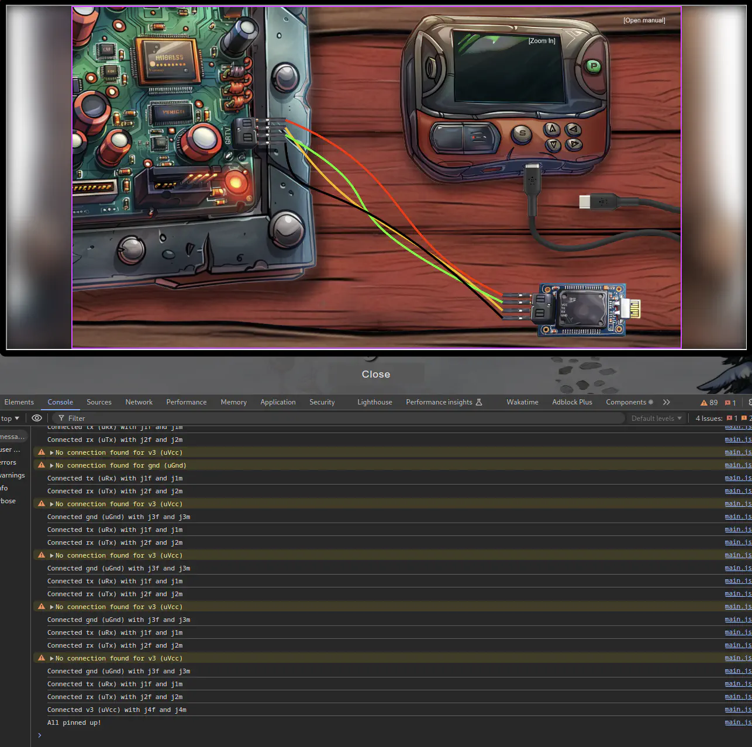
Task: Toggle the live expression eye icon
Action: click(x=37, y=418)
